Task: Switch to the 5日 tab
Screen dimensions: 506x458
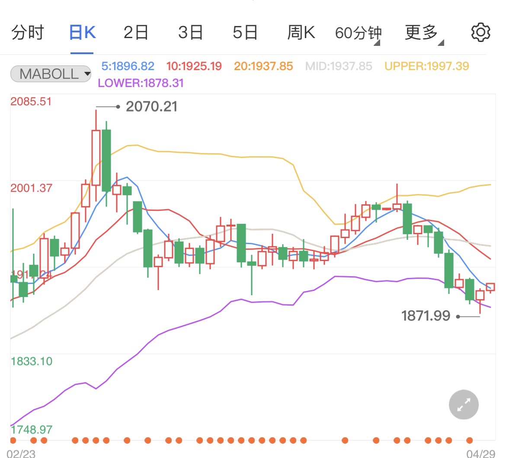Action: 245,32
